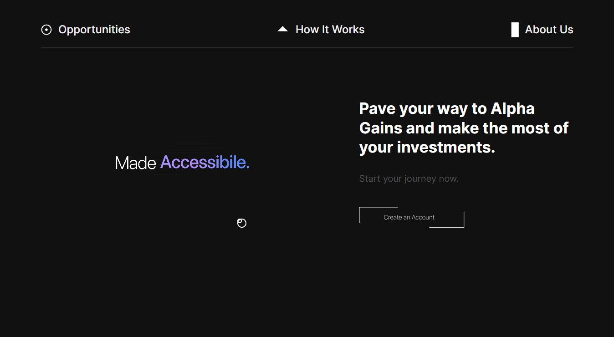
Task: Click the circle-dot icon beside Opportunities
Action: [46, 30]
